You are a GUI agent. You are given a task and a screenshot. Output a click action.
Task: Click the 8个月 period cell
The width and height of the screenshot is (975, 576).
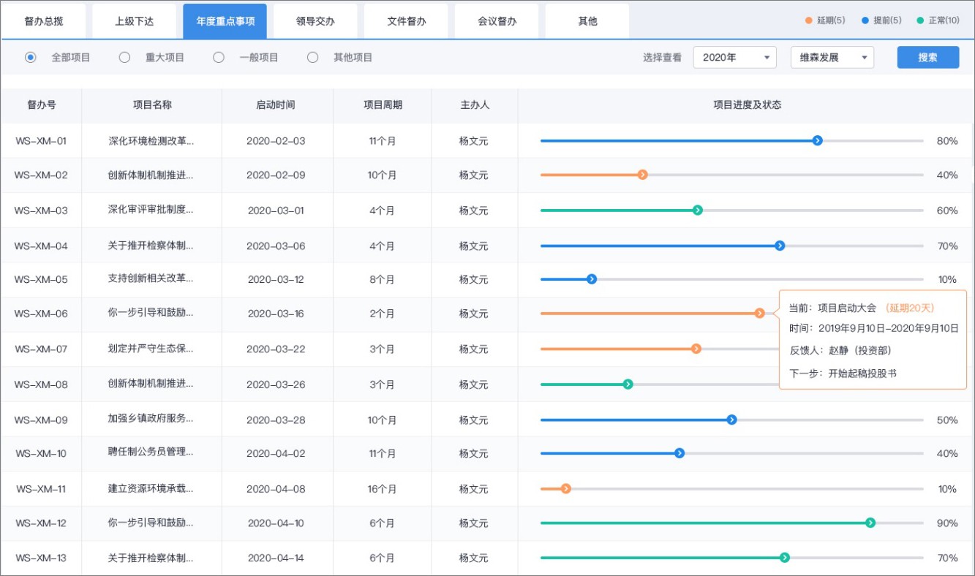point(382,279)
